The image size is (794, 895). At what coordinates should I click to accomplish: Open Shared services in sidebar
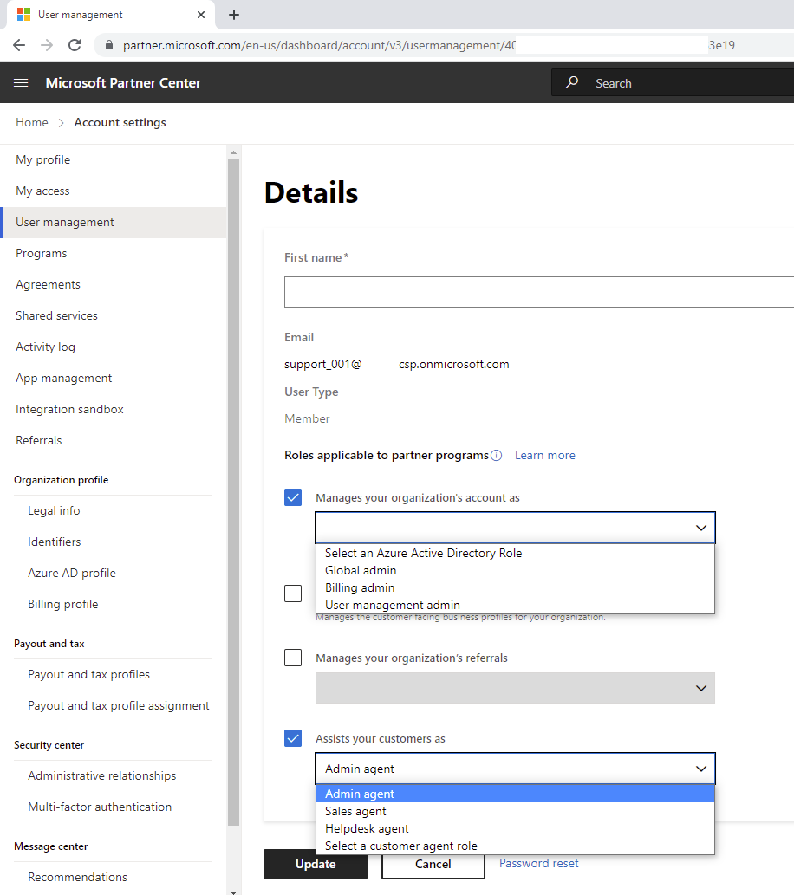pos(56,315)
